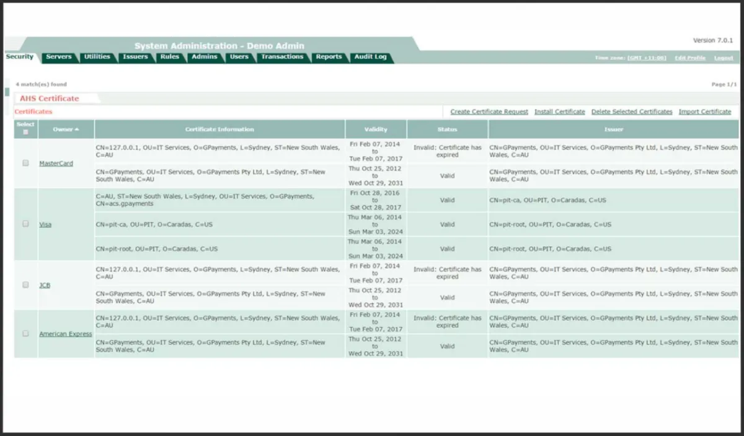Switch to the Servers tab
The image size is (744, 436).
[59, 57]
